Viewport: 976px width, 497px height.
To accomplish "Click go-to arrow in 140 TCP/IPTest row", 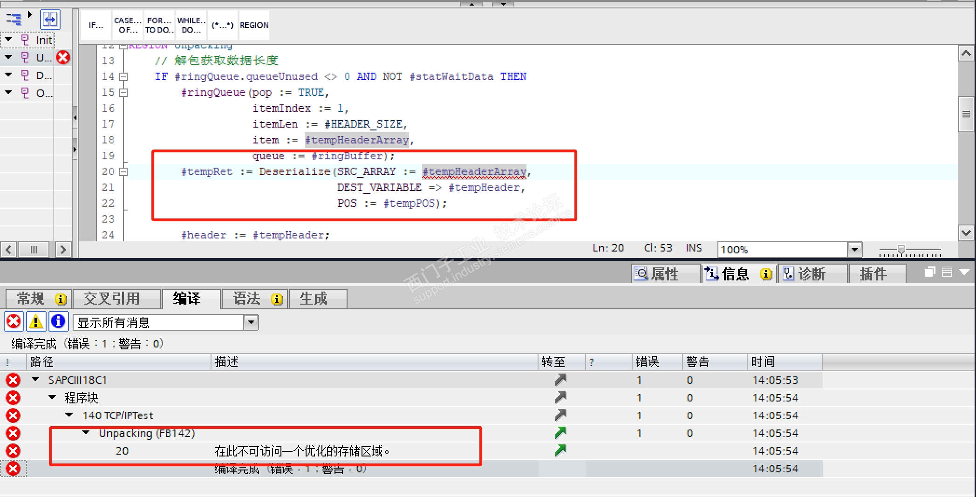I will pos(561,415).
